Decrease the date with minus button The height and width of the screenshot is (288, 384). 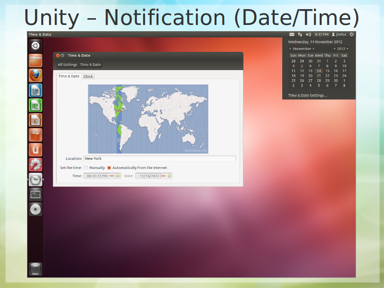[x=163, y=176]
